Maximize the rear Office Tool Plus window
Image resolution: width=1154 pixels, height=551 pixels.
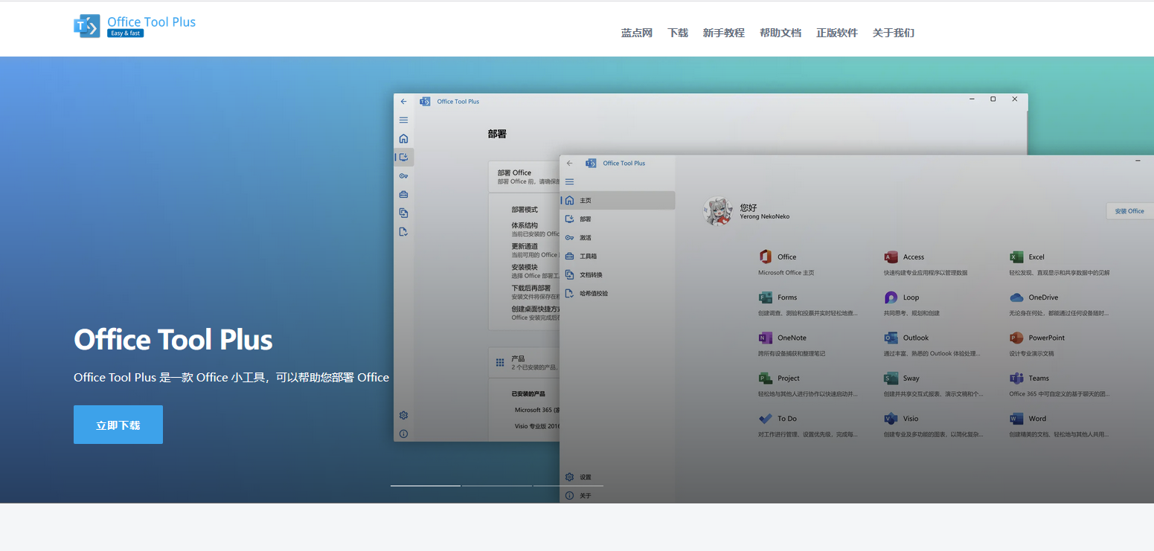993,99
